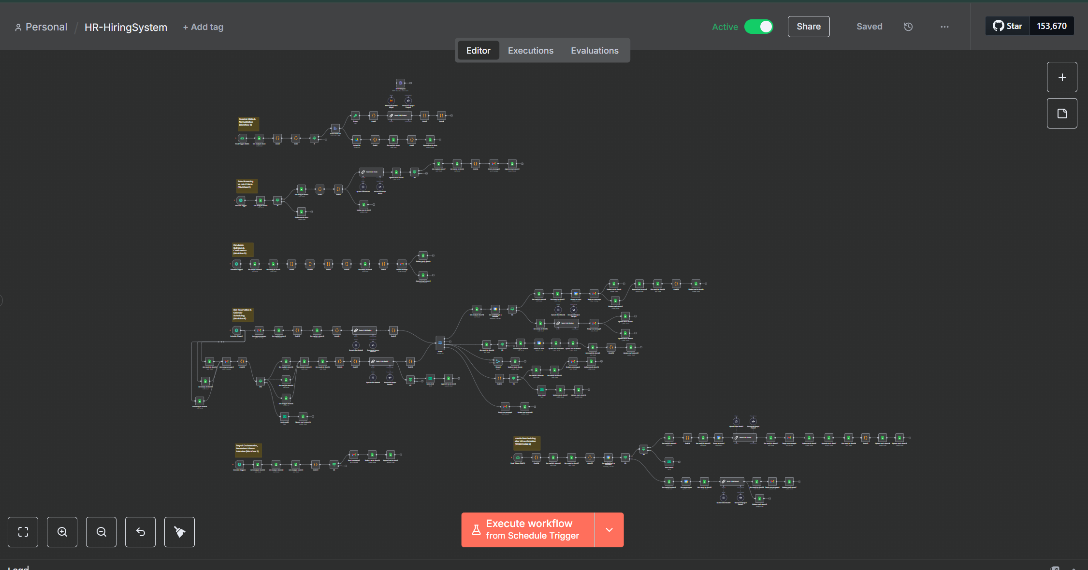Switch to the Executions tab
This screenshot has height=570, width=1088.
[x=530, y=51]
